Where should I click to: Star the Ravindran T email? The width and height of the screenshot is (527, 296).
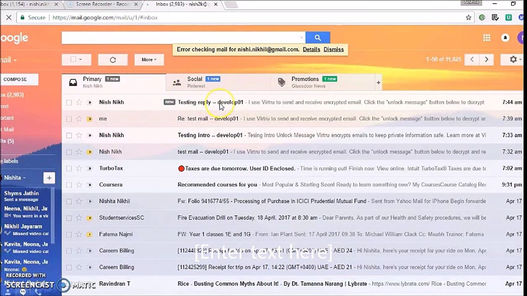(x=79, y=284)
